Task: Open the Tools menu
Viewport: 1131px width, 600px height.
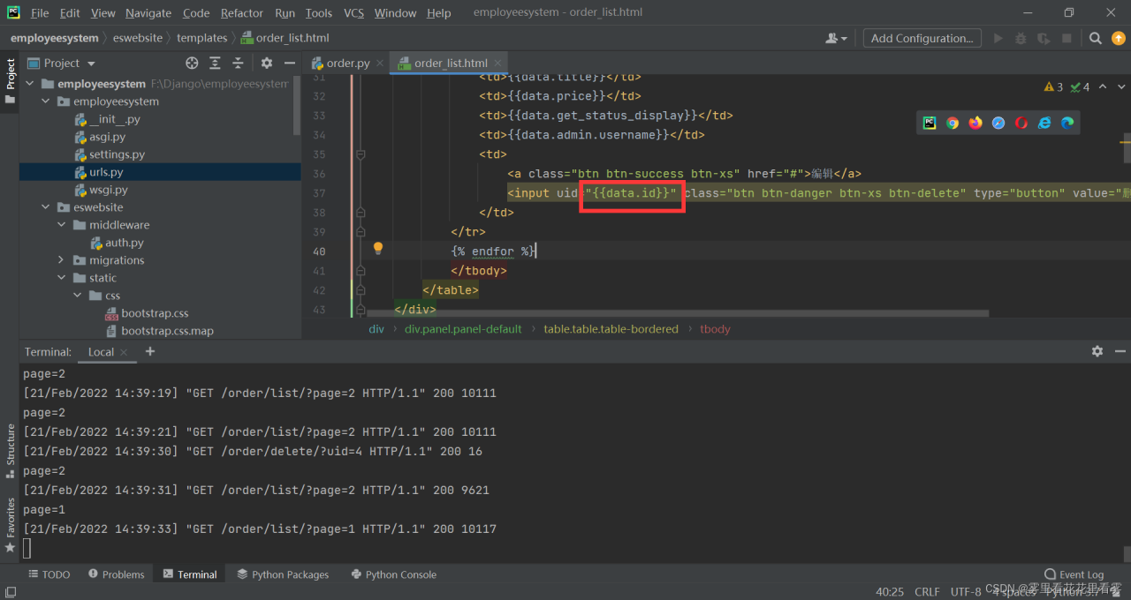Action: tap(319, 13)
